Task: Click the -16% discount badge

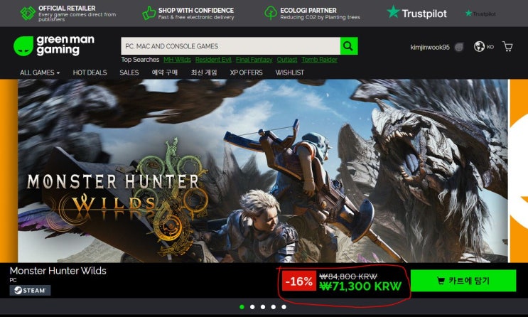Action: click(299, 281)
